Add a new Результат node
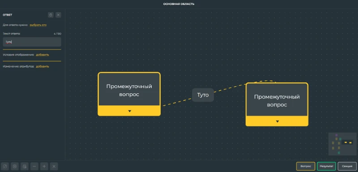The image size is (358, 172). 326,166
